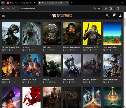
Task: Open the golden Elden Ring cover
Action: pyautogui.click(x=112, y=97)
